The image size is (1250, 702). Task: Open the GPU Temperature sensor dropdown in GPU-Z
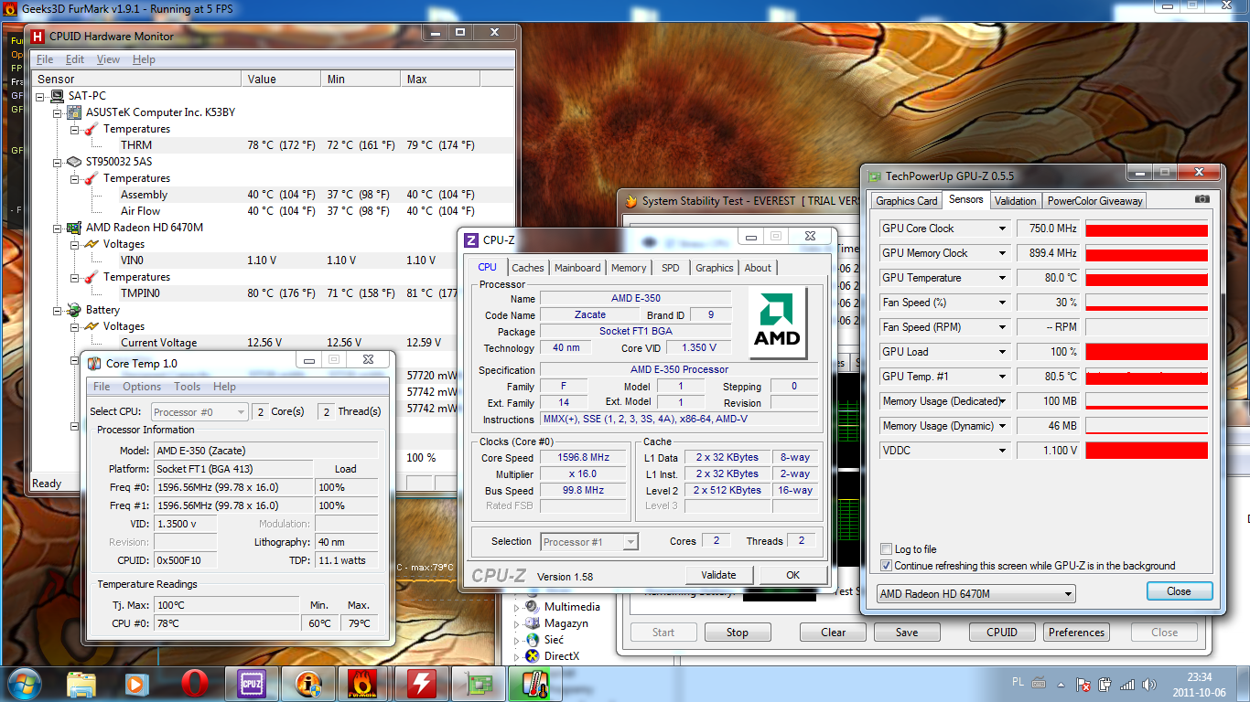click(1003, 278)
